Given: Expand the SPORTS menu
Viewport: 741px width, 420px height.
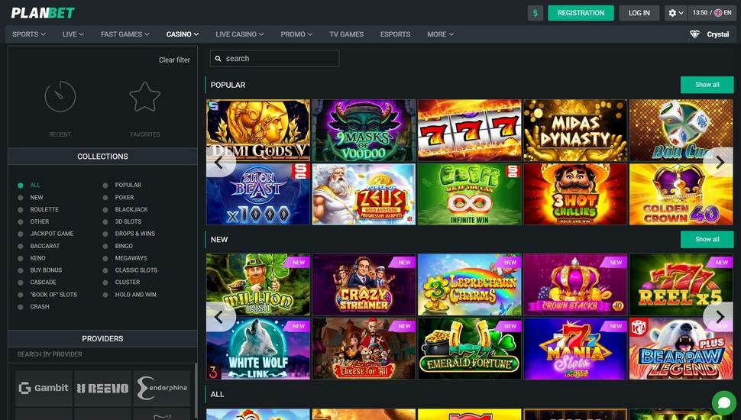Looking at the screenshot, I should pos(29,34).
